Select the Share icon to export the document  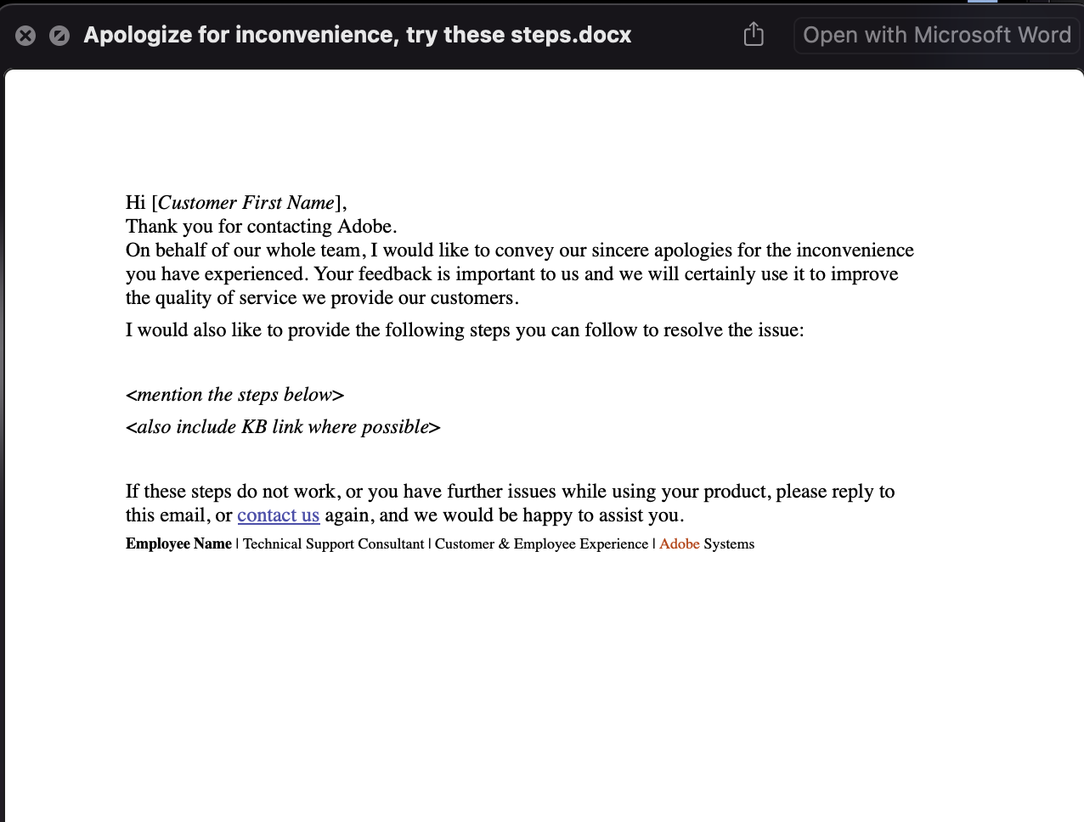(753, 34)
